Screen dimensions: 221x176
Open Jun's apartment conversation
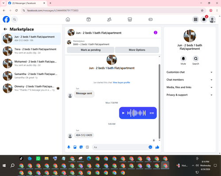[x=31, y=38]
